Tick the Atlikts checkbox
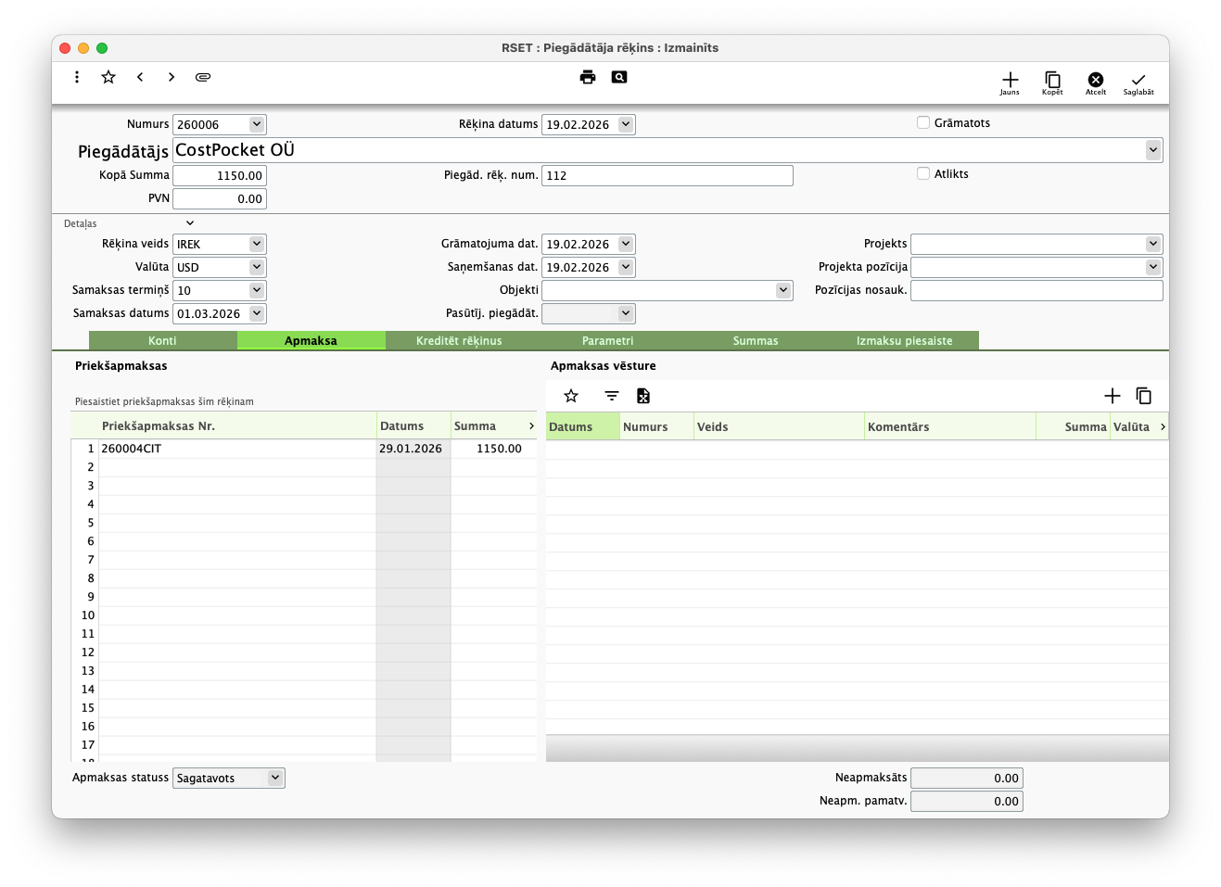 [x=923, y=173]
